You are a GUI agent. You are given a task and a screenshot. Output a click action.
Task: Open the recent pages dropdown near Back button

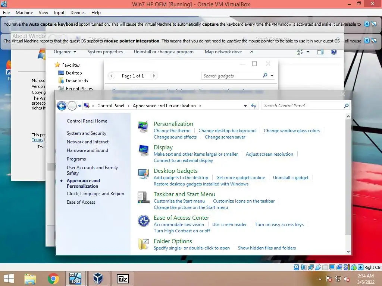point(80,106)
